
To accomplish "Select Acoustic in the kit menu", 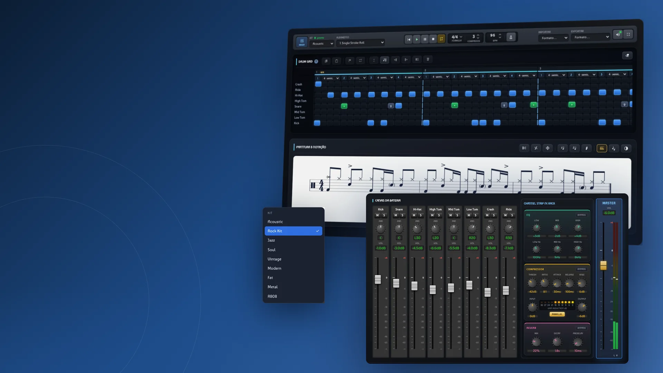I will [293, 222].
